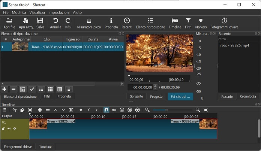Switch to the Sorgente tab
The width and height of the screenshot is (261, 151).
click(136, 96)
